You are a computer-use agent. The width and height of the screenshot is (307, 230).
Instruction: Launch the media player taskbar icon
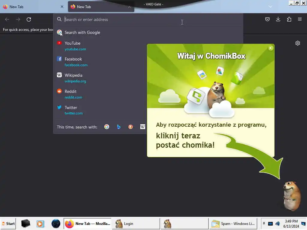40,223
